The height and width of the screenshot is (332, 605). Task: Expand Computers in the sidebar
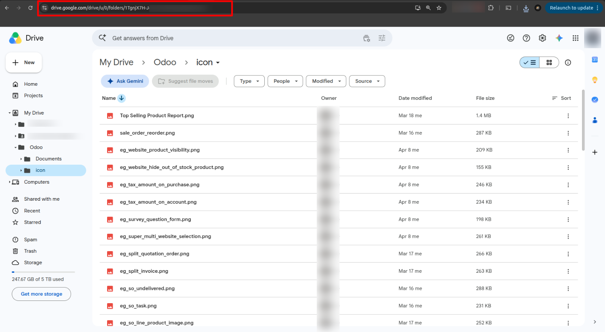(9, 182)
